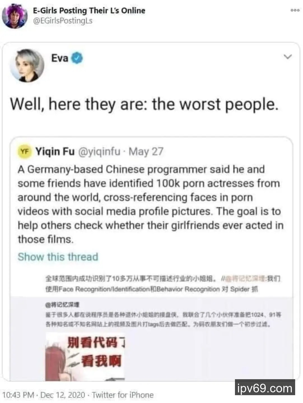Click Eva's profile picture

click(27, 65)
